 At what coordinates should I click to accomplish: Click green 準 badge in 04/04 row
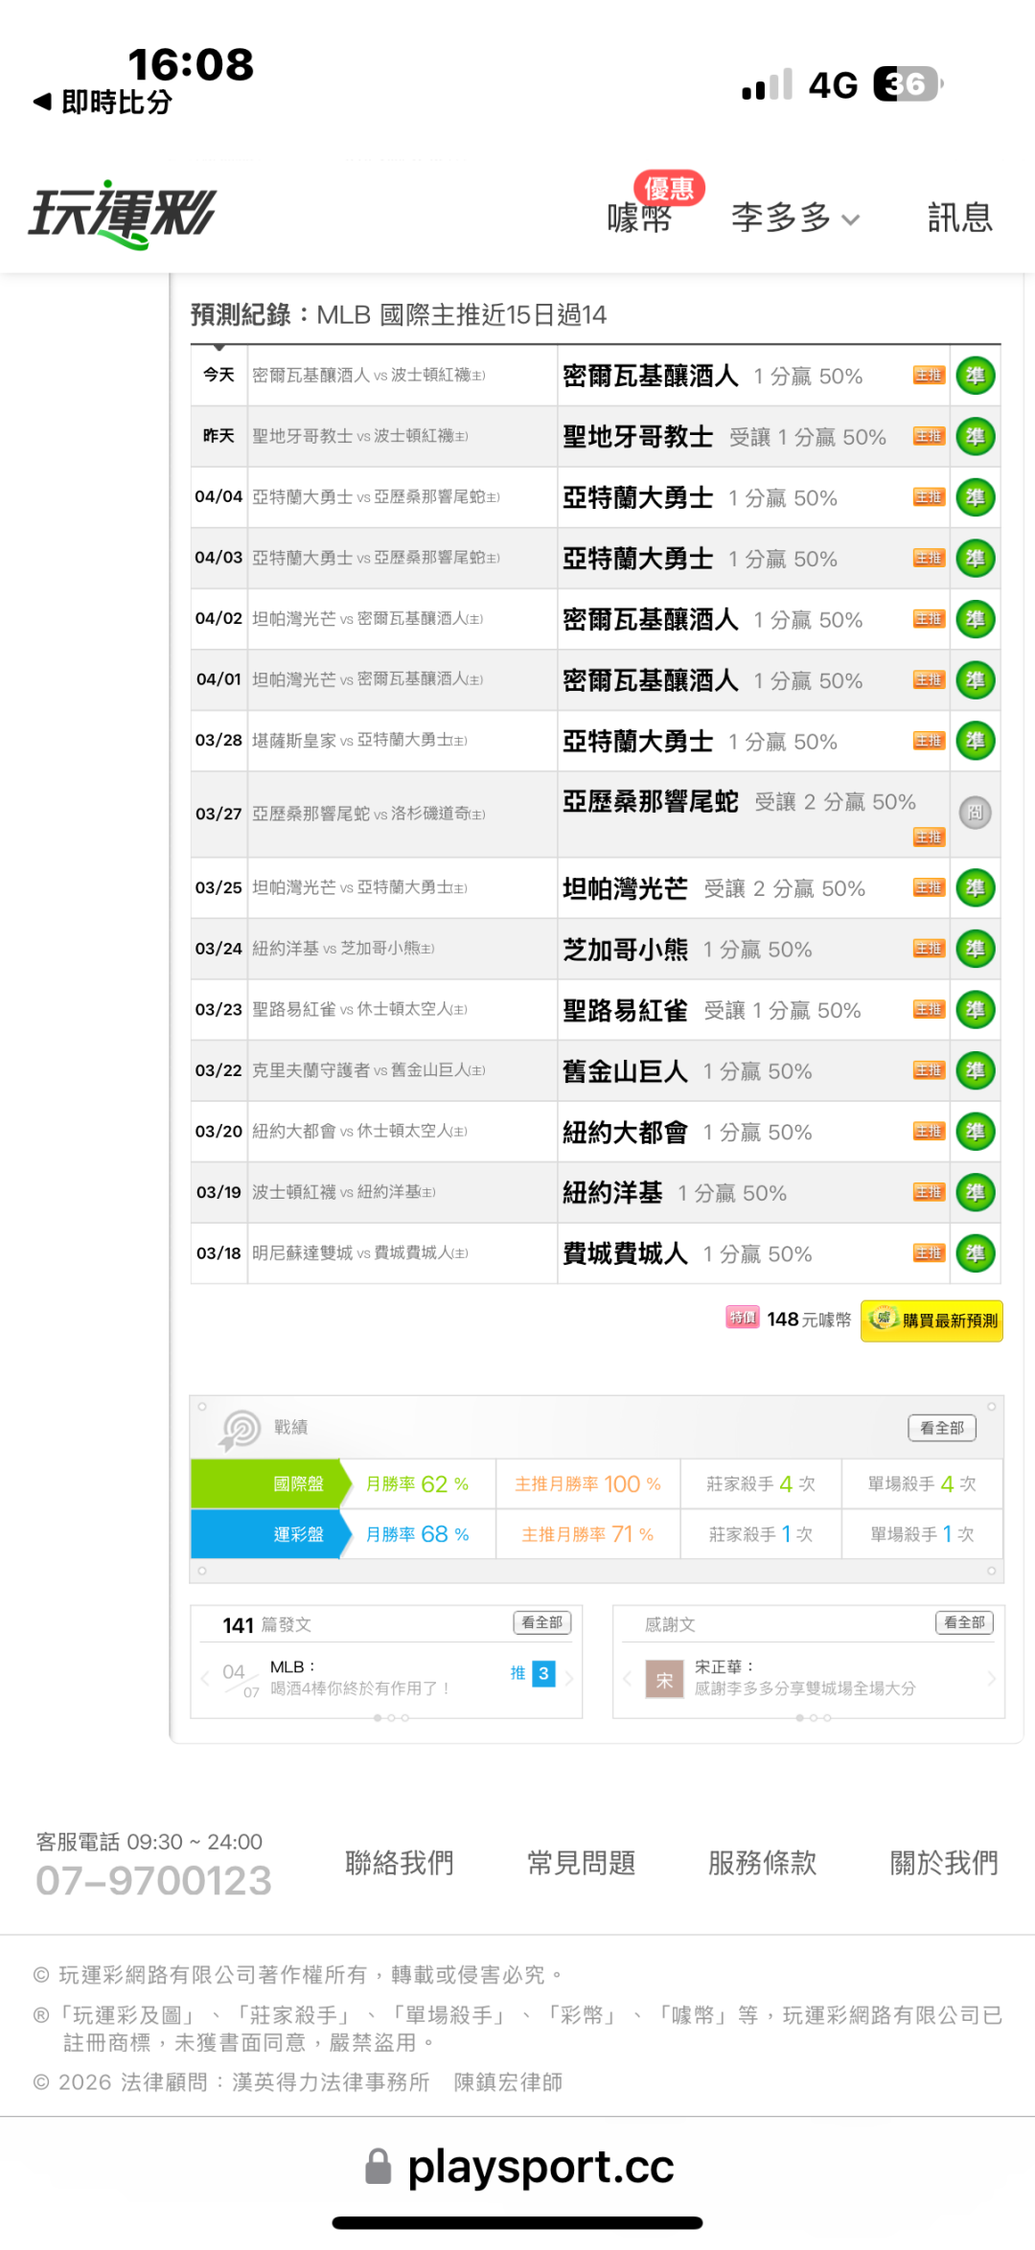(976, 497)
